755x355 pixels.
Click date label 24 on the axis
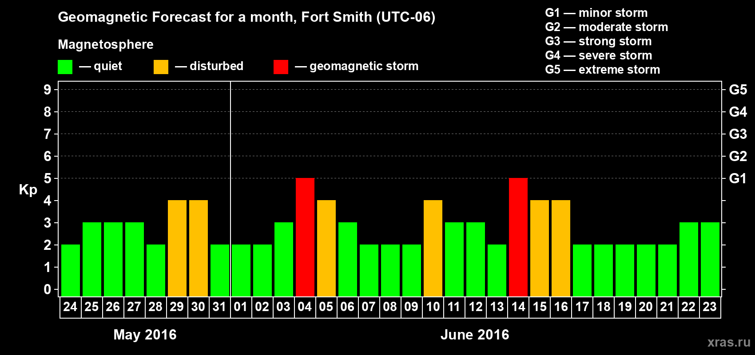click(71, 307)
